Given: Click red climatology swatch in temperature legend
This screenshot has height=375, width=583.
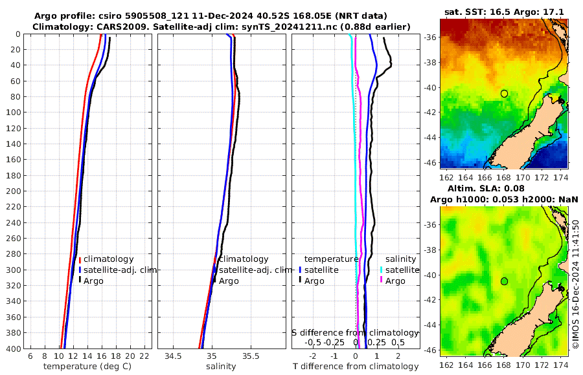Looking at the screenshot, I should [80, 259].
